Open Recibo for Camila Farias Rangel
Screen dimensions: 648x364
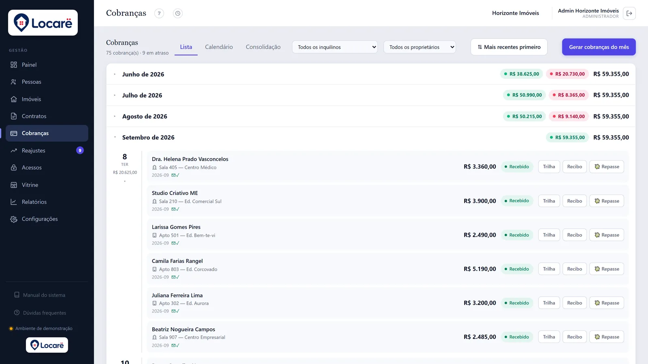click(575, 269)
